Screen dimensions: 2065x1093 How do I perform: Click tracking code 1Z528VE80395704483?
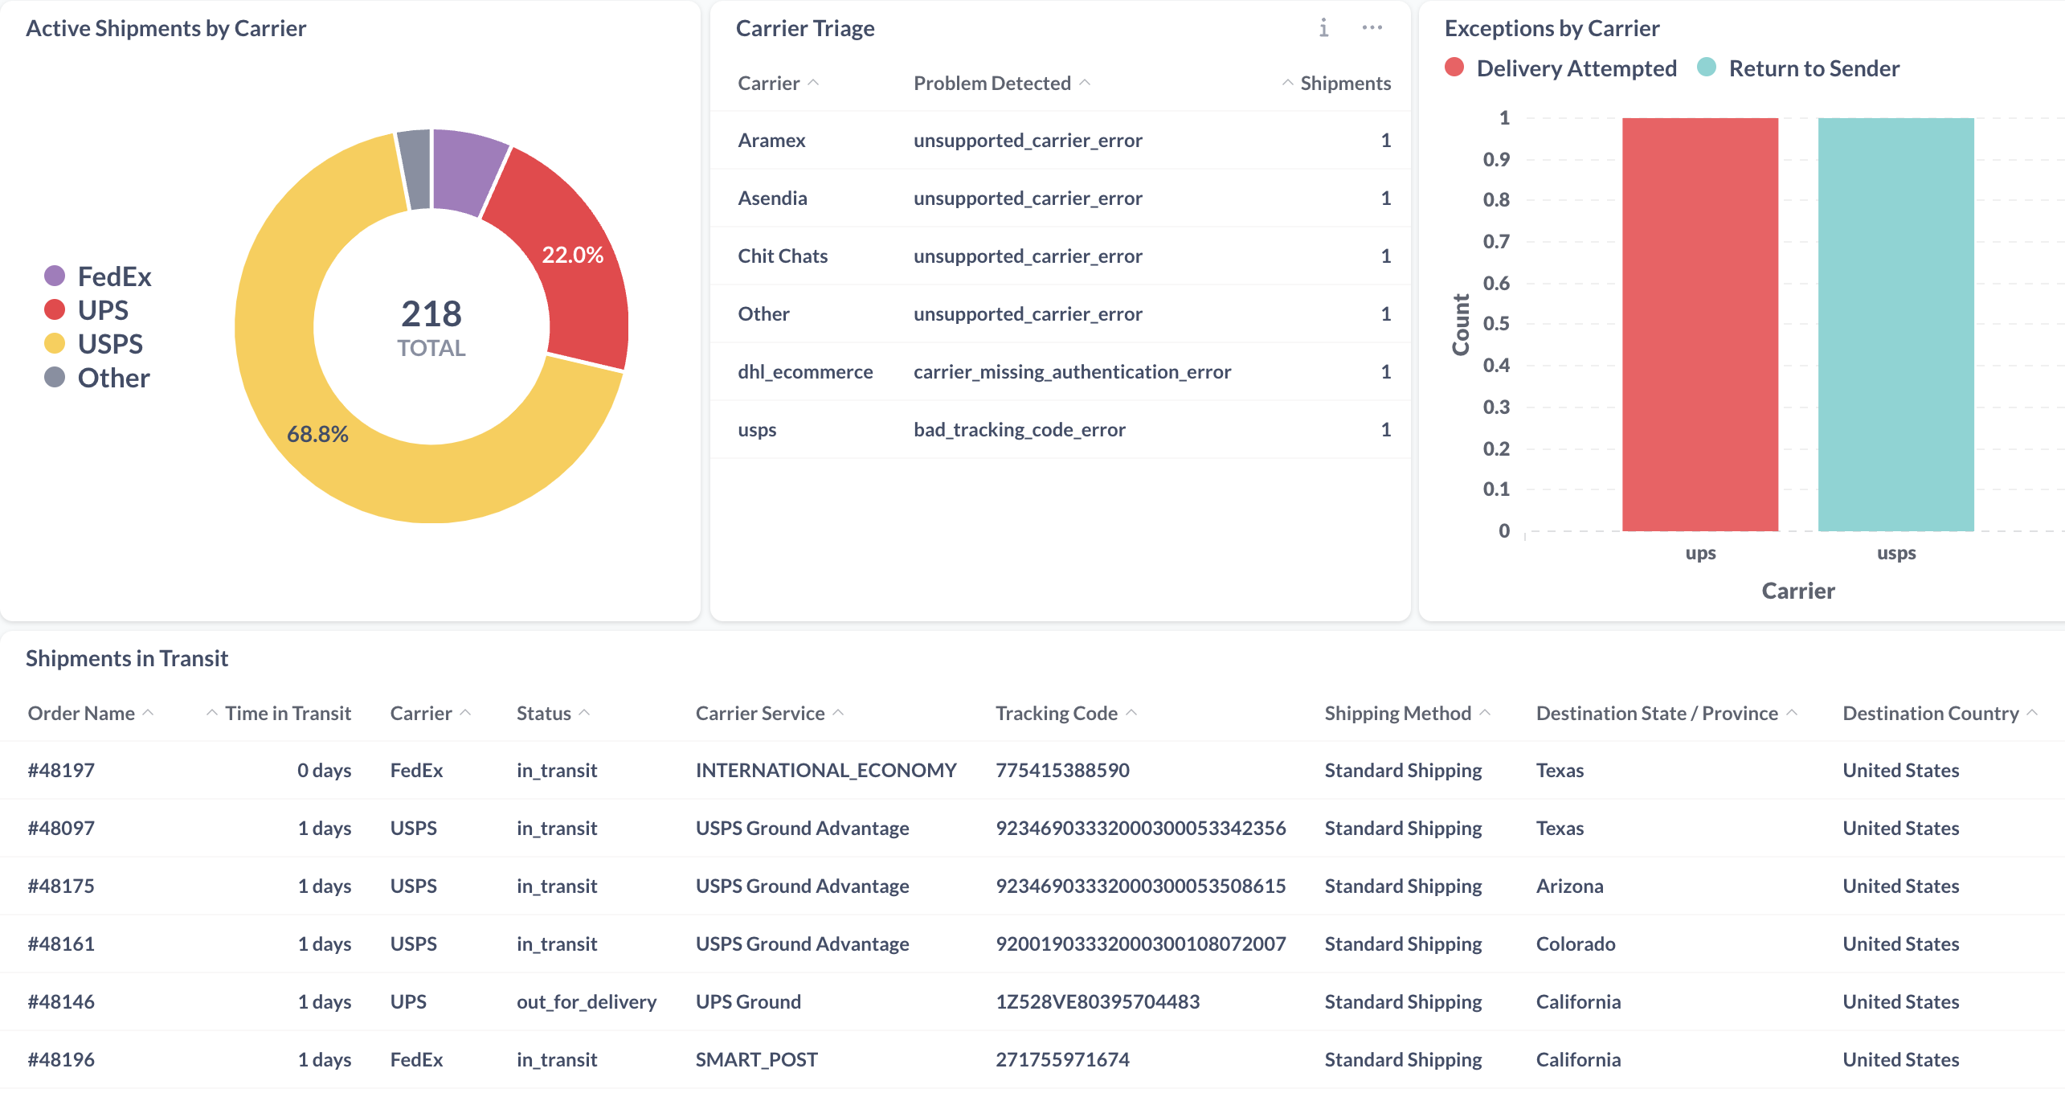[1097, 1001]
